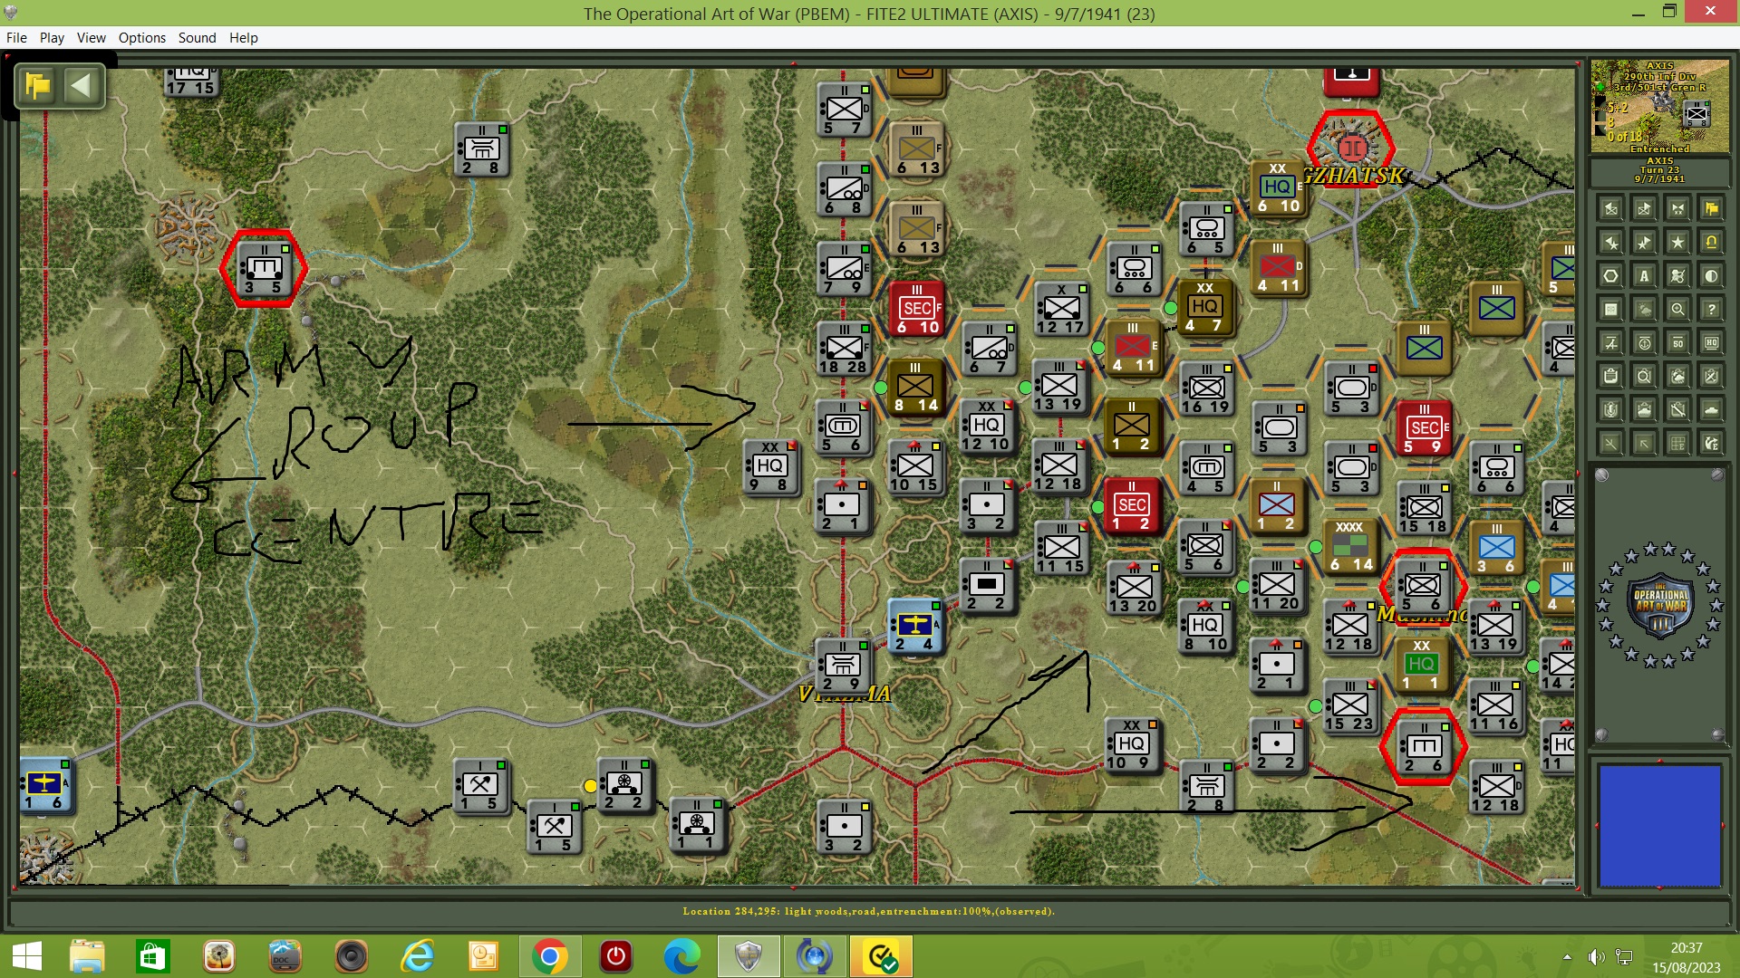
Task: Click the magnifier zoom icon
Action: 1677,310
